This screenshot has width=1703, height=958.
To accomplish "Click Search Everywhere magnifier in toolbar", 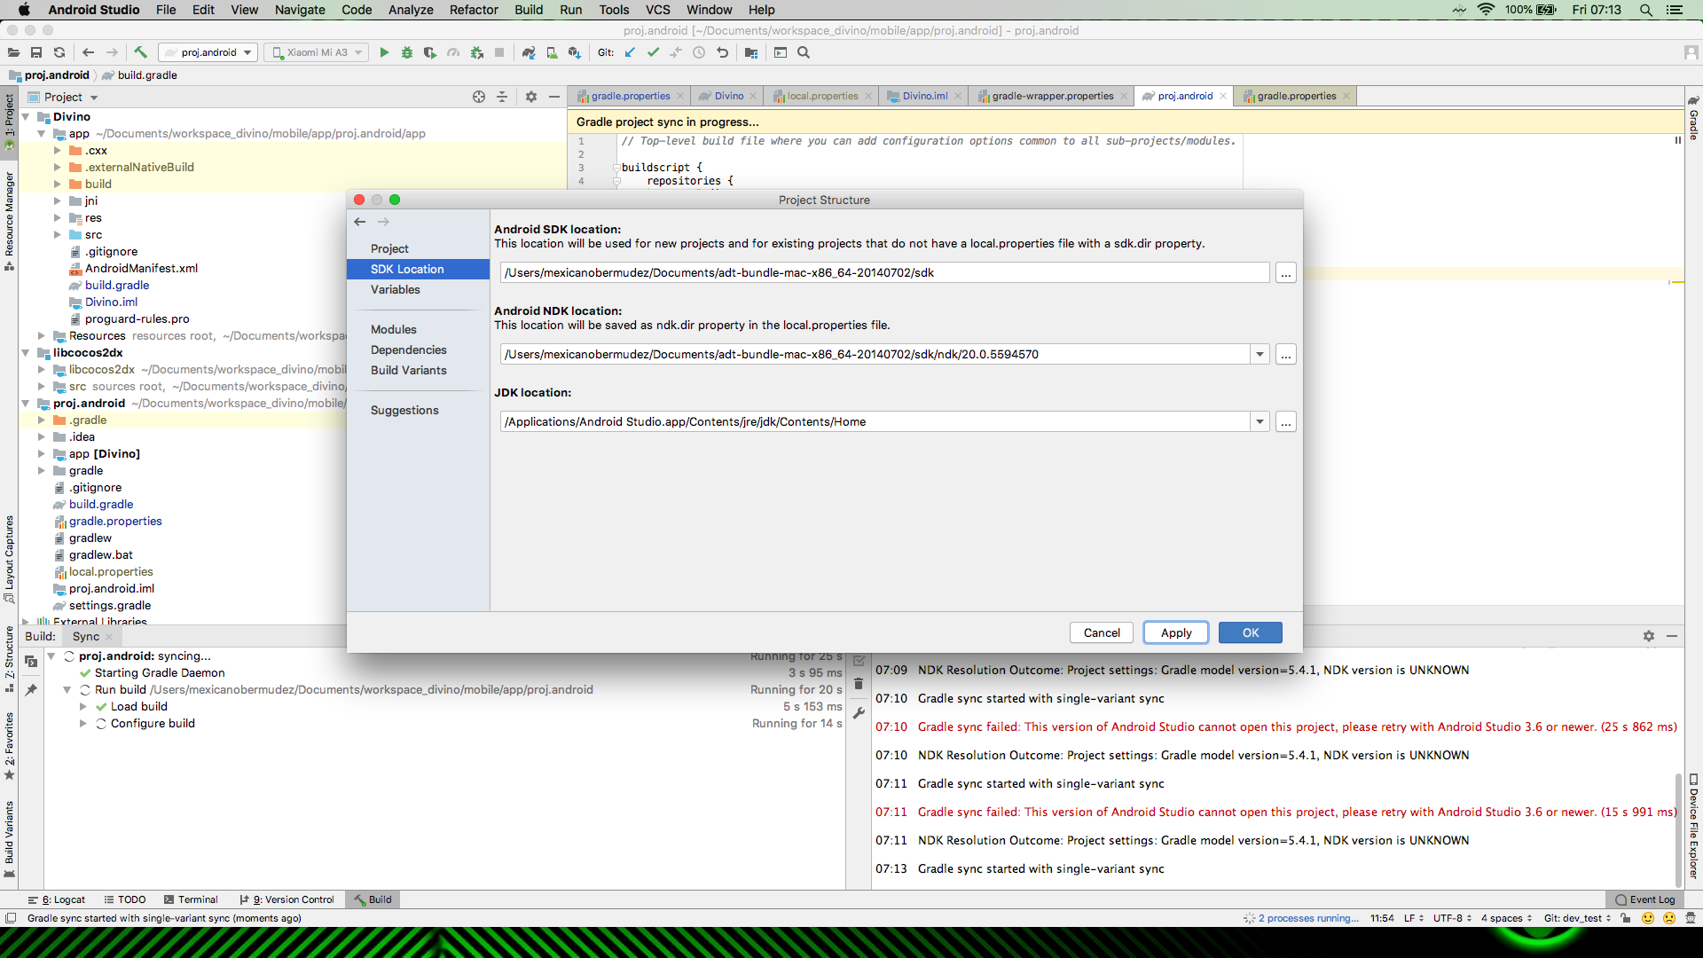I will 804,52.
